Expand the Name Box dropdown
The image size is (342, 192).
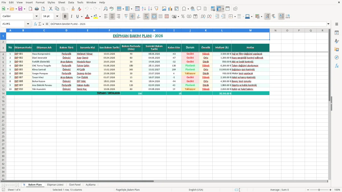point(28,24)
